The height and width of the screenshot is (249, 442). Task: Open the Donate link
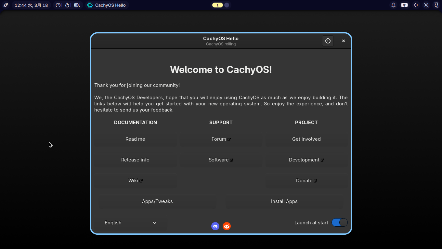(306, 181)
